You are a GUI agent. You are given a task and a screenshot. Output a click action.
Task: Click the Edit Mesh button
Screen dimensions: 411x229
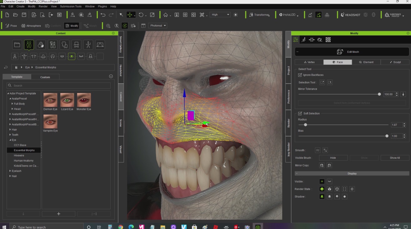coord(352,52)
